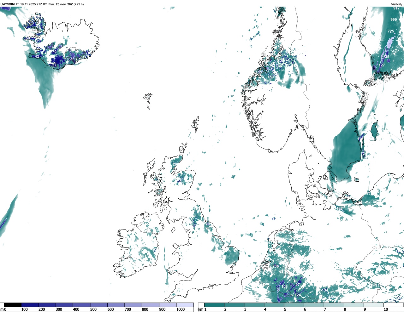Image resolution: width=404 pixels, height=312 pixels.
Task: Choose the 700–800 m legend swatch
Action: (133, 305)
